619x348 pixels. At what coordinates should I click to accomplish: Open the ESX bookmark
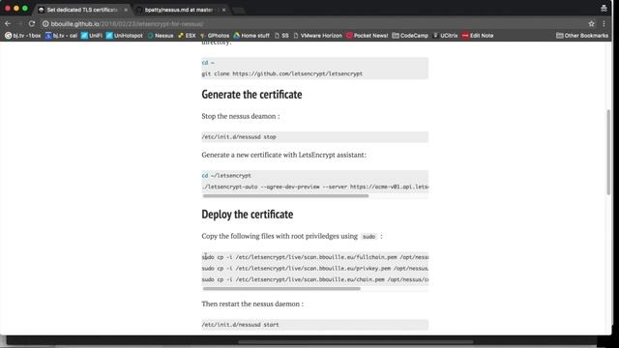[187, 36]
